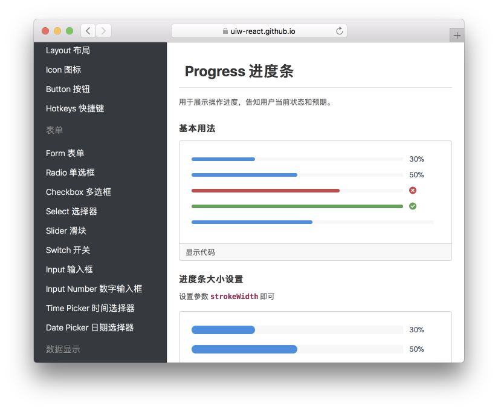Click the thin 30% progress bar
The image size is (498, 411).
click(297, 159)
